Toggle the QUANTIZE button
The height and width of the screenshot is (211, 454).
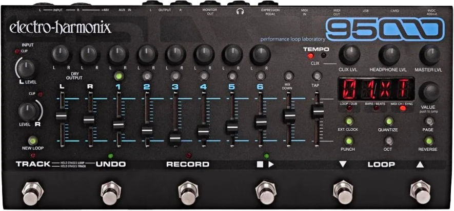pos(388,122)
